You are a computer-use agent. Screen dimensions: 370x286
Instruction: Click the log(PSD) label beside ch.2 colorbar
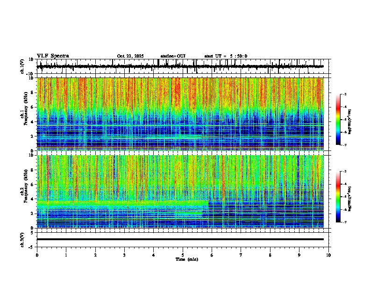pyautogui.click(x=350, y=199)
